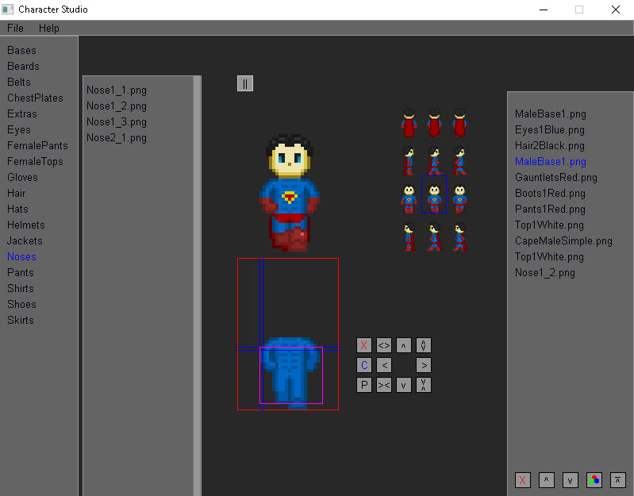Select the FemaleTops category
634x496 pixels.
[35, 161]
